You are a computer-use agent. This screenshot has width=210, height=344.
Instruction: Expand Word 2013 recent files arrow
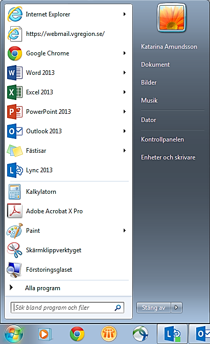pos(125,73)
